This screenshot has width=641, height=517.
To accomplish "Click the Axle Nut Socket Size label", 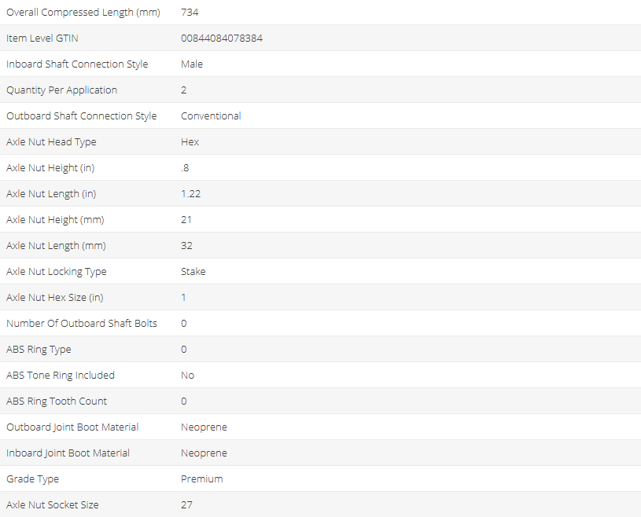I will 53,505.
